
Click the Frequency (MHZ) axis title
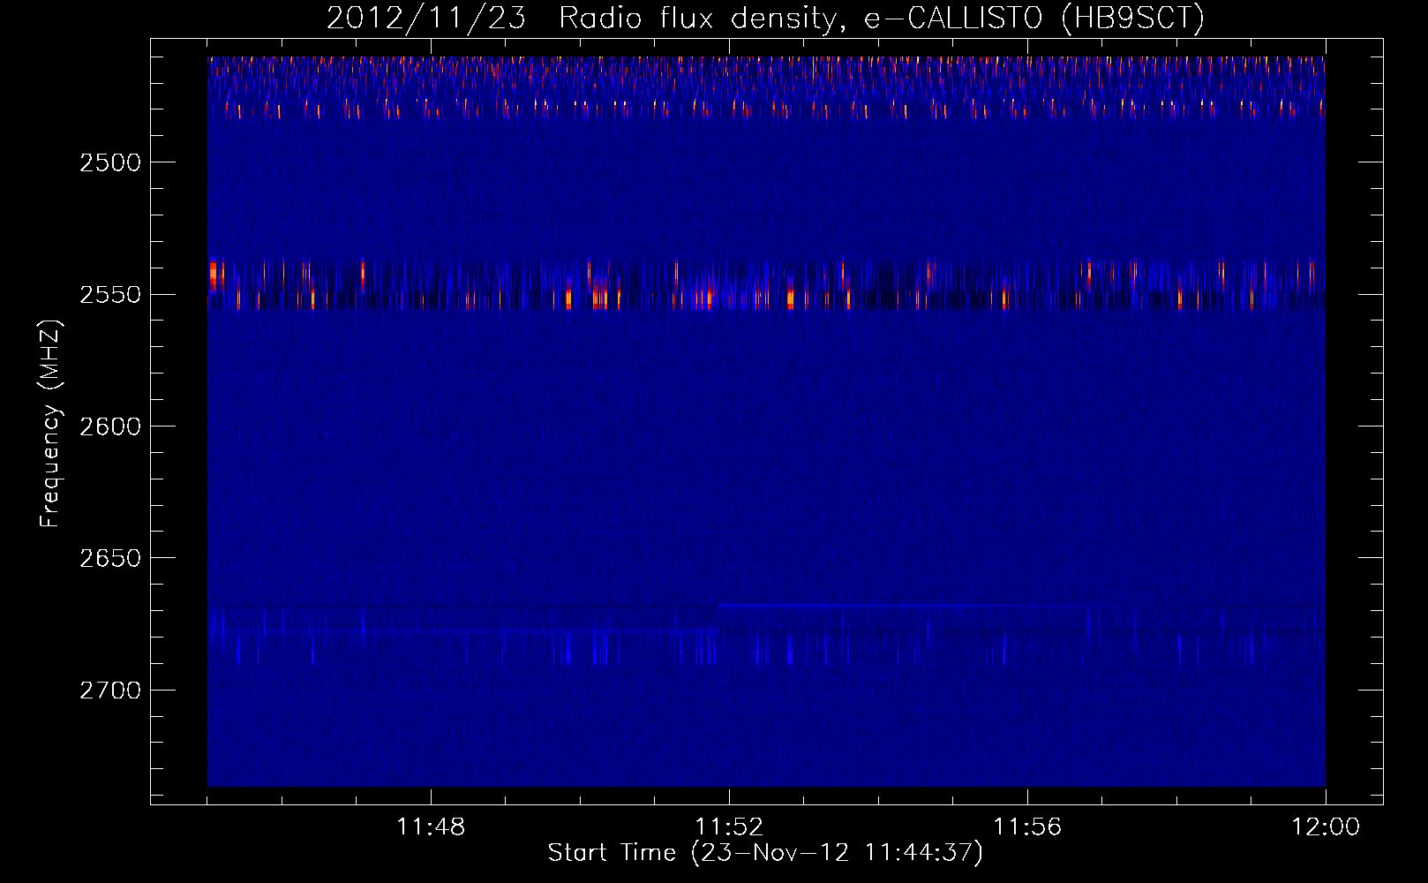[x=50, y=424]
